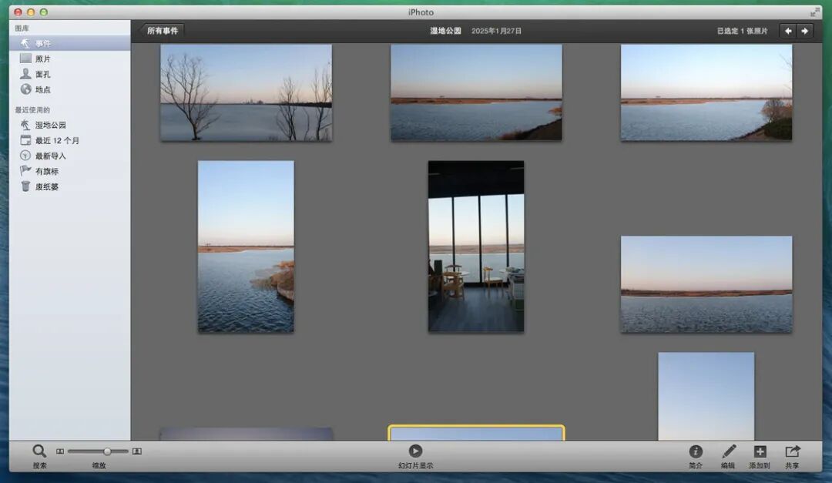Click the yellow-outlined selected photo
The image size is (832, 483).
[476, 433]
